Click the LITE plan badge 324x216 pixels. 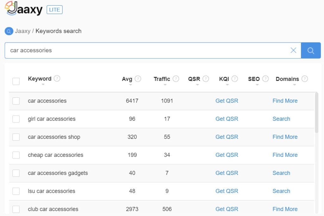[54, 10]
